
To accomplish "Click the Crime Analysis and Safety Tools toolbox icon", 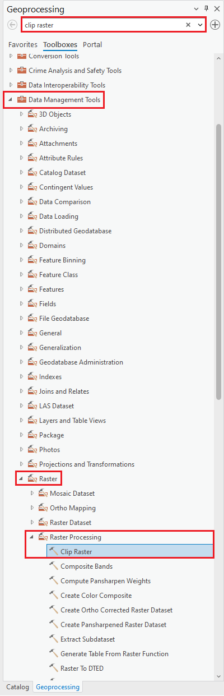I will coord(22,71).
